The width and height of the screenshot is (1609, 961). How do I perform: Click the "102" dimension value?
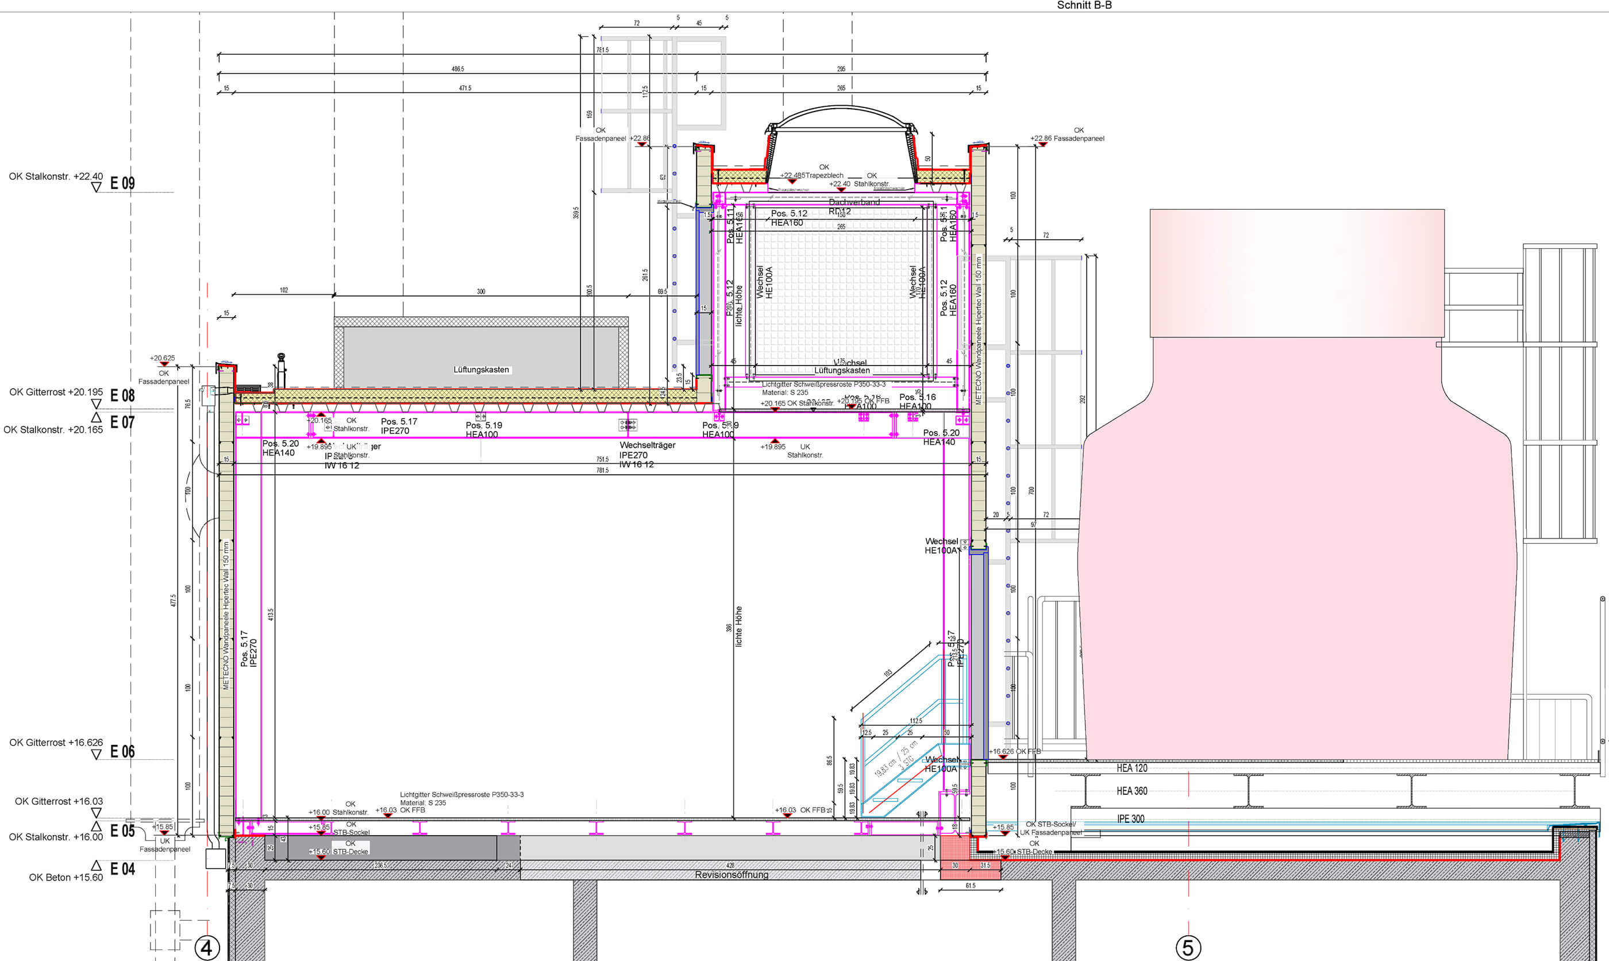pos(283,290)
